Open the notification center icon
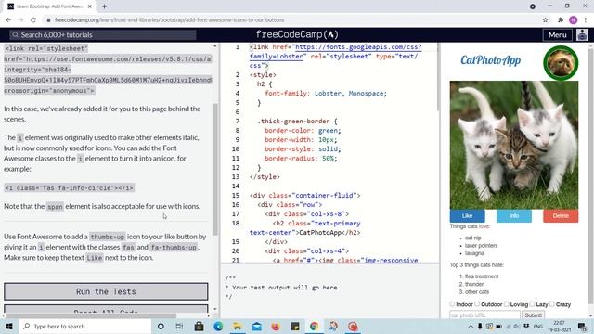 coord(582,326)
